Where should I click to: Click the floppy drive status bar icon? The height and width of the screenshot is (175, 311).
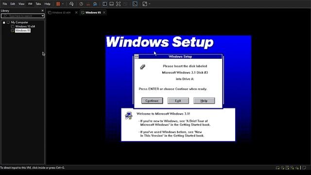pos(287,168)
